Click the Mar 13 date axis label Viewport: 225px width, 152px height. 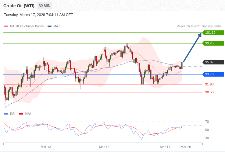[x=46, y=147]
